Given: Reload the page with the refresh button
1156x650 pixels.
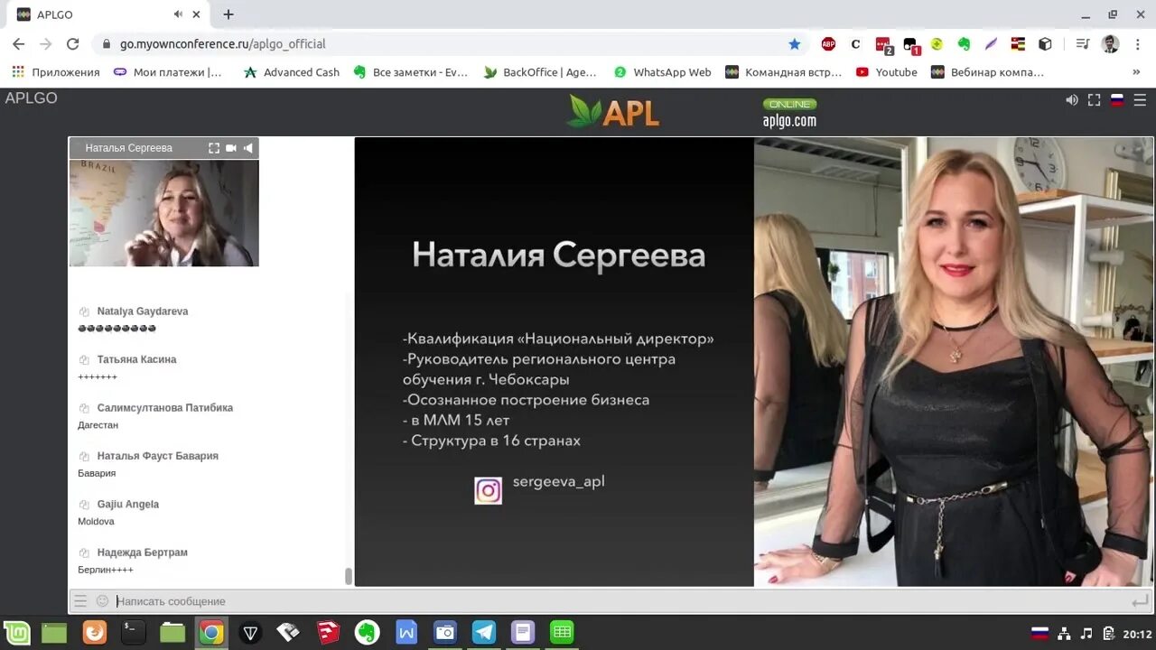Looking at the screenshot, I should [73, 43].
